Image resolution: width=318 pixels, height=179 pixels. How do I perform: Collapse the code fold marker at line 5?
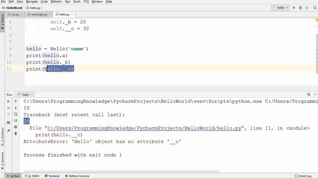pyautogui.click(x=24, y=29)
